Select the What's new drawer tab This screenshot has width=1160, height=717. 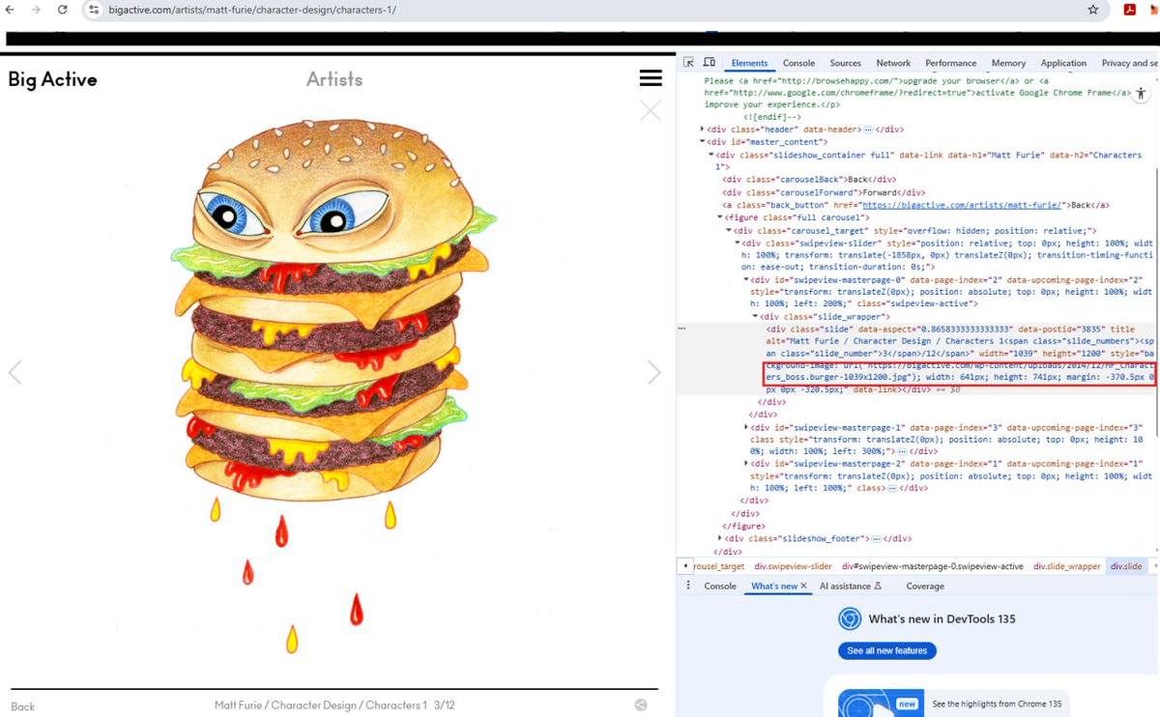tap(774, 586)
